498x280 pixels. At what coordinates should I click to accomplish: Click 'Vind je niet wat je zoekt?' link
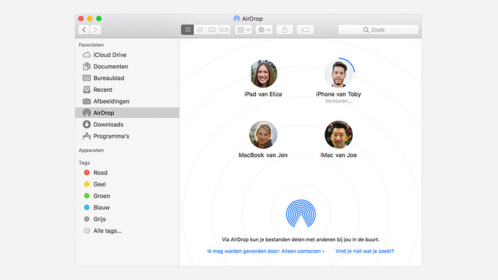[365, 251]
